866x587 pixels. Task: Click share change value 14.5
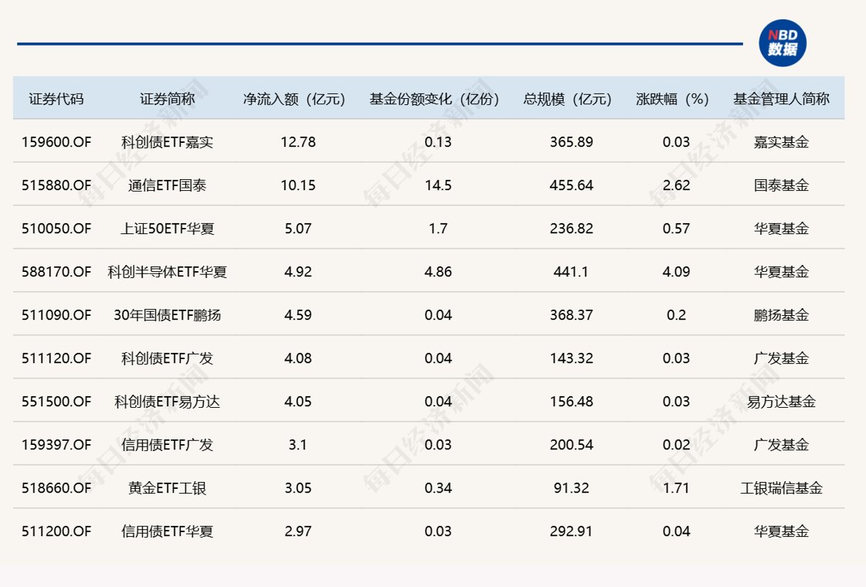(438, 185)
